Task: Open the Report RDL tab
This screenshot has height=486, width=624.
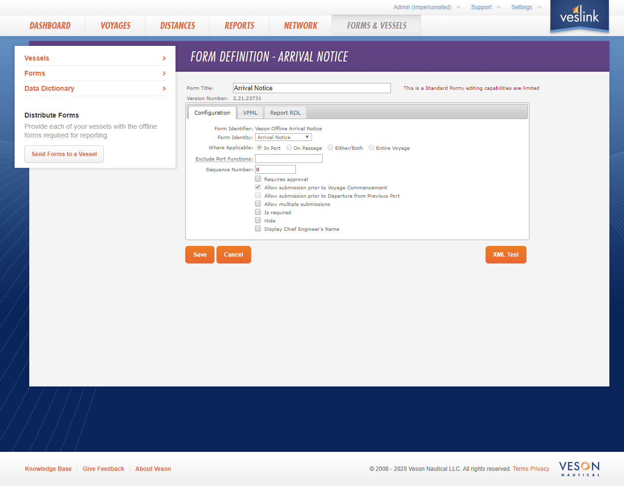Action: (285, 112)
